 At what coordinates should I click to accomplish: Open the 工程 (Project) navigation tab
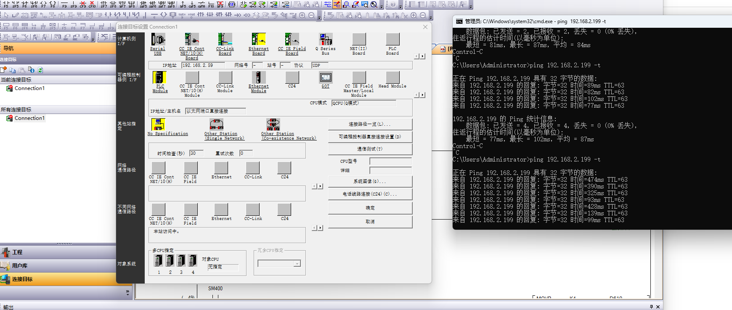17,252
